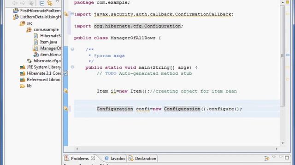295x165 pixels.
Task: Click the Forward navigation arrow in Package Explorer
Action: click(23, 3)
